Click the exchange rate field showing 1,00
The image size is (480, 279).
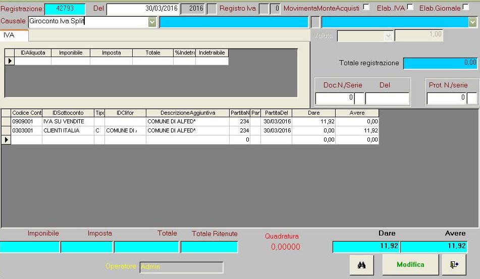[x=418, y=35]
